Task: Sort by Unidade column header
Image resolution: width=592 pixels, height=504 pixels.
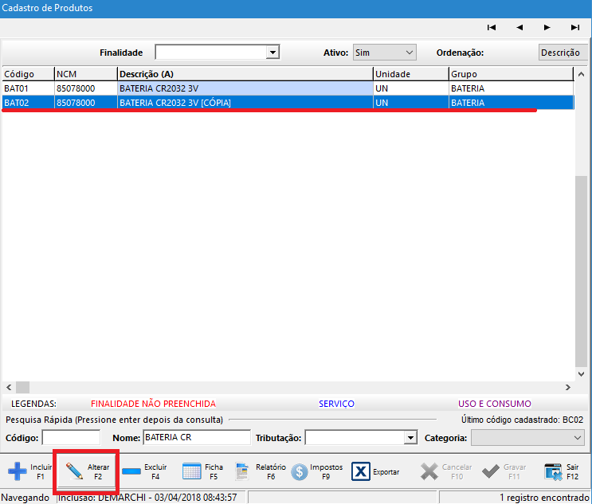Action: click(x=411, y=74)
